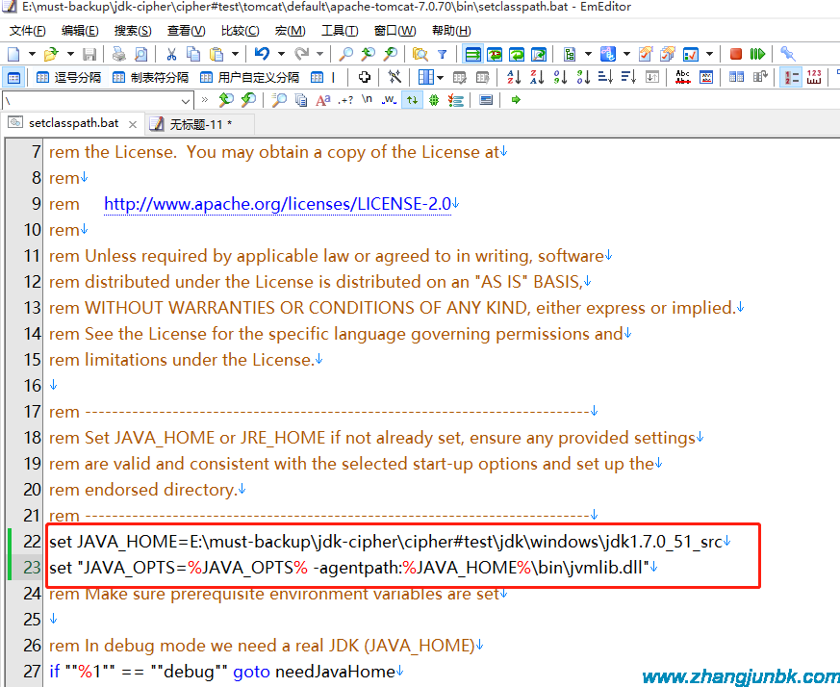This screenshot has width=840, height=687.
Task: Click the green right arrow in Find toolbar
Action: point(516,100)
